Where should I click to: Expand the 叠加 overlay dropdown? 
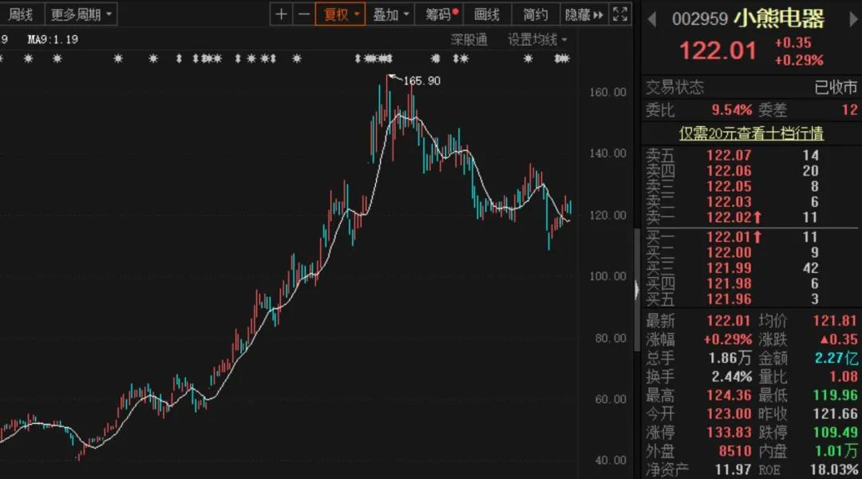coord(391,14)
